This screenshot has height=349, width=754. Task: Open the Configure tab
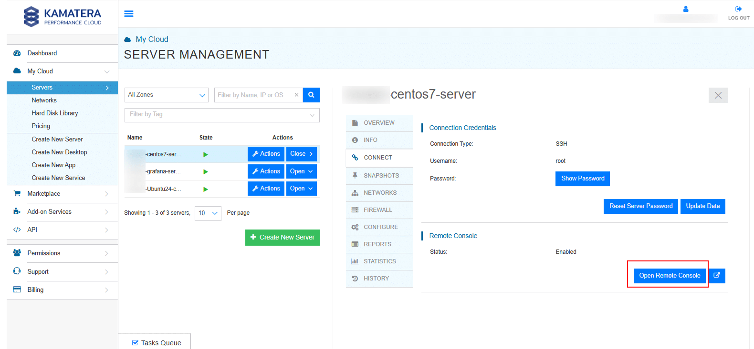379,227
